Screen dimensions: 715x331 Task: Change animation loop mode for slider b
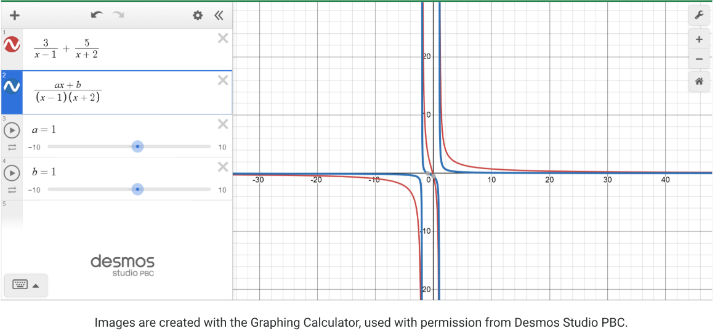tap(12, 190)
